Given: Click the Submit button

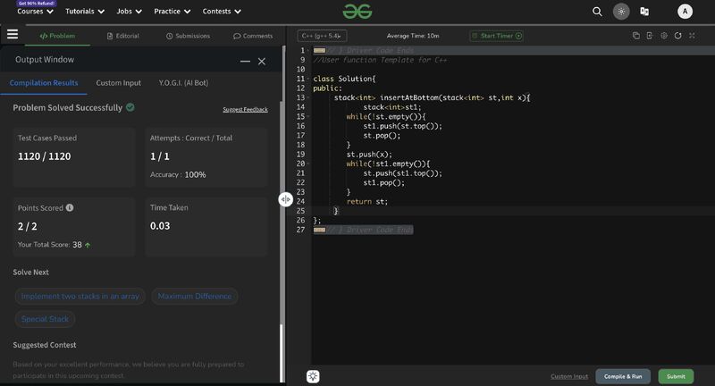Looking at the screenshot, I should (x=676, y=376).
